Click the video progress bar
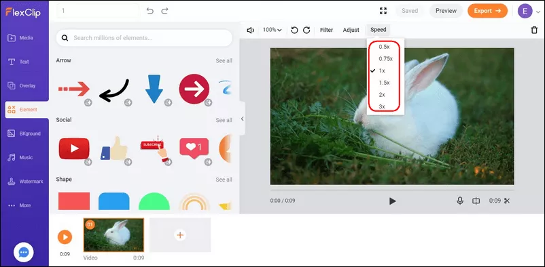The height and width of the screenshot is (267, 545). (391, 190)
